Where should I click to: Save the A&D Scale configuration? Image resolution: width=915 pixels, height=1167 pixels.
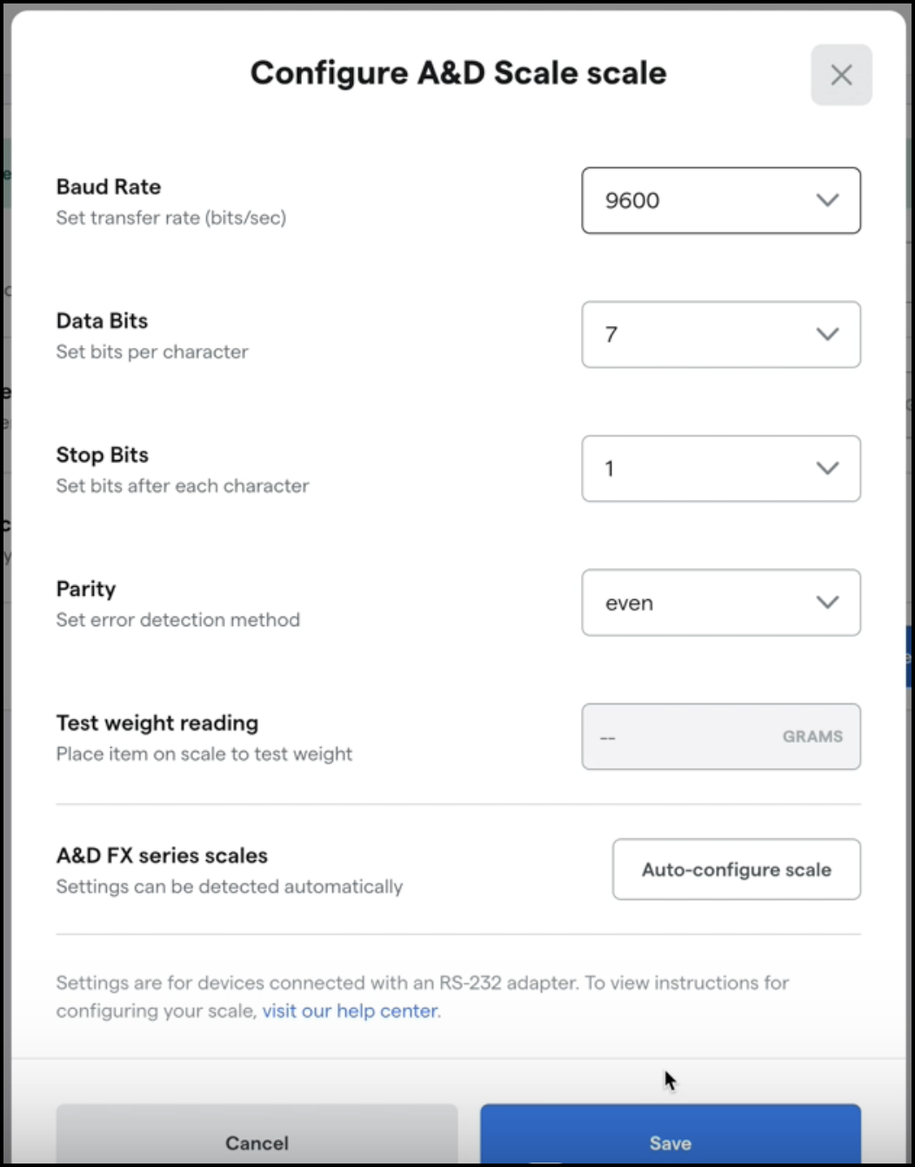pyautogui.click(x=670, y=1142)
